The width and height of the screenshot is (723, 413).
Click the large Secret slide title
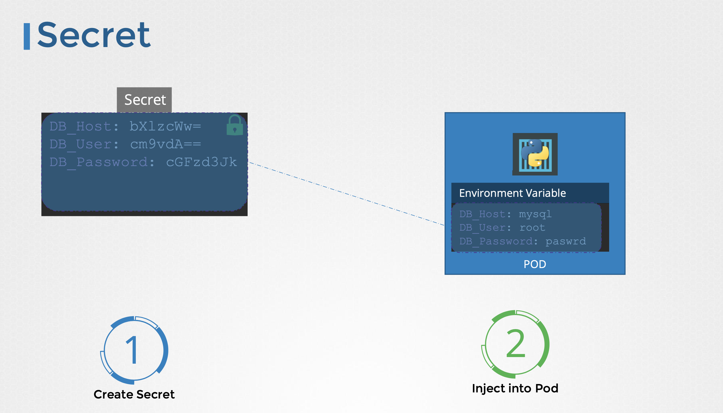94,35
